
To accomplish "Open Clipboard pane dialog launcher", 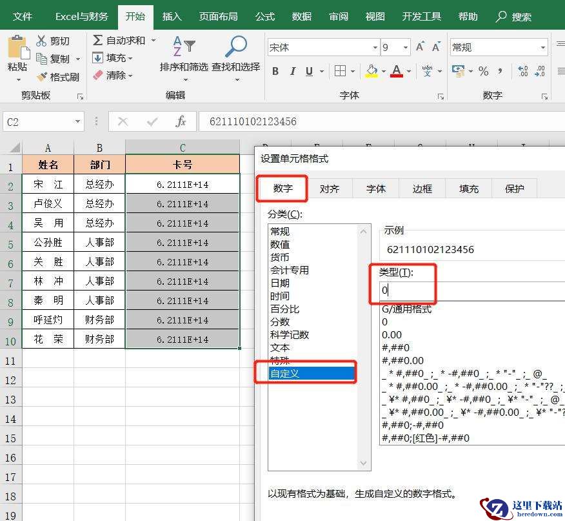I will pos(81,96).
